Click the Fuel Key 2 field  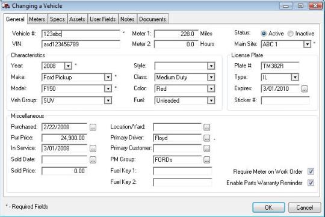click(182, 182)
